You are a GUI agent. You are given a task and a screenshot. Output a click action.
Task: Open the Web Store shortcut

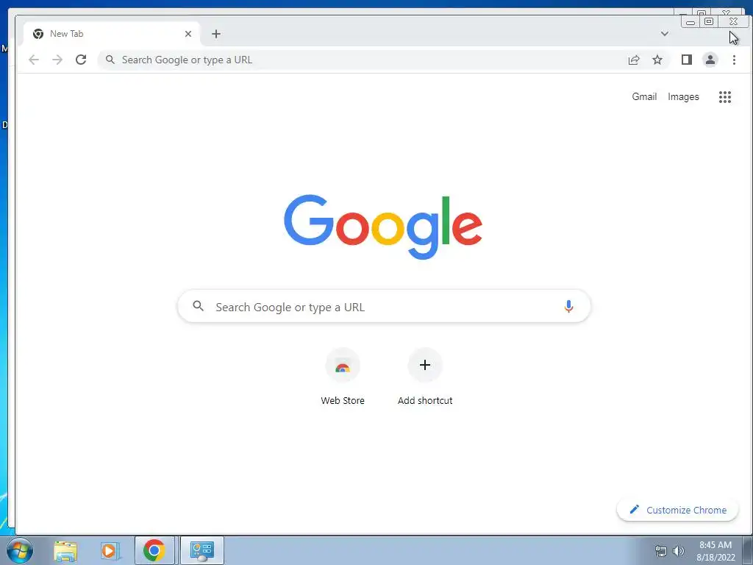343,377
